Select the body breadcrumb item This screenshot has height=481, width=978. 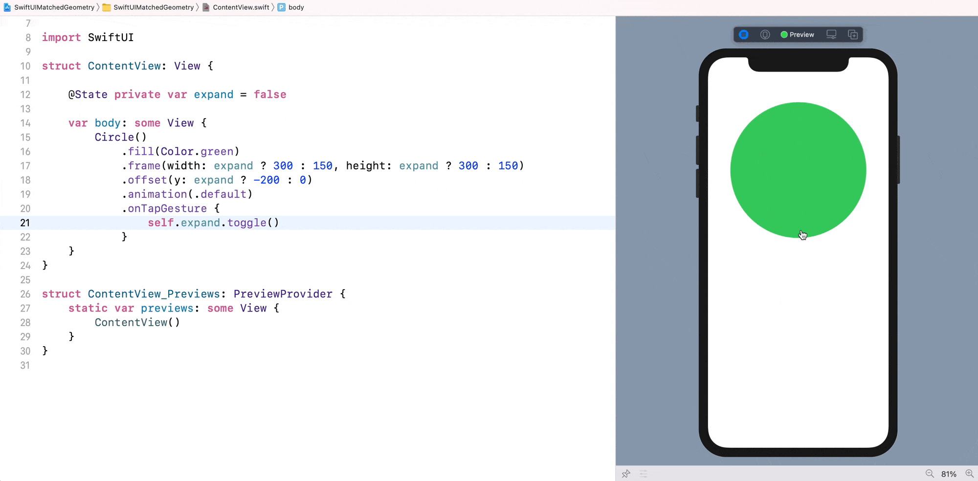coord(296,7)
